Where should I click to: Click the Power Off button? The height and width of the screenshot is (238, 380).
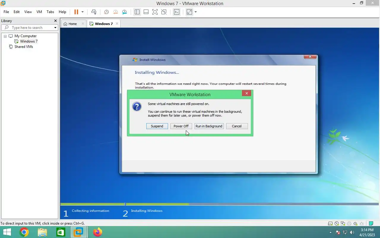coord(181,126)
